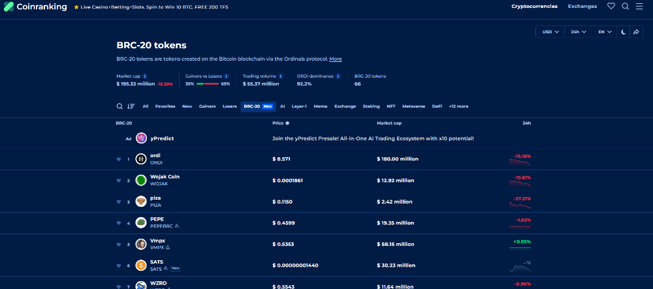Open the Wojak Coin name link
653x289 pixels.
coord(165,177)
